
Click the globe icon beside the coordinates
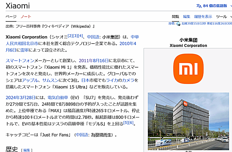(x=179, y=24)
